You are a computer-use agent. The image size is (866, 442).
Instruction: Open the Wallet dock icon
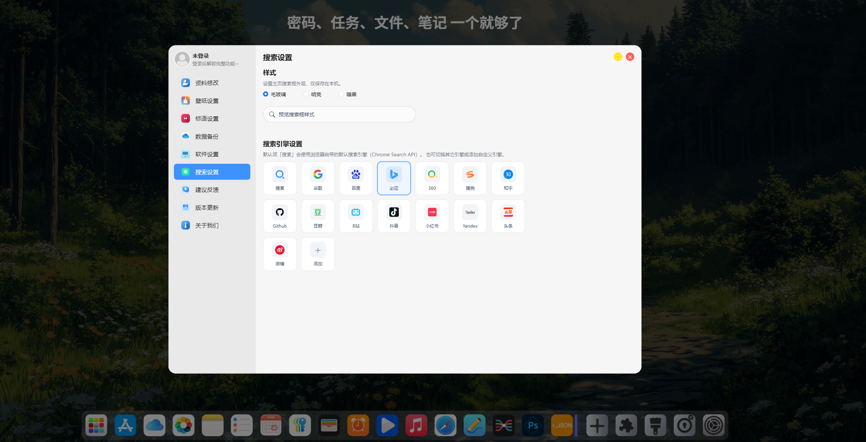click(329, 425)
